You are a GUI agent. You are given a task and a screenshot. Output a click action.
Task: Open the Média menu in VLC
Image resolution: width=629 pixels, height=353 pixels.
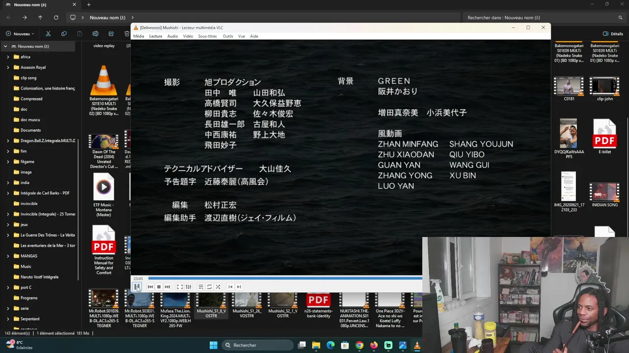tap(139, 36)
